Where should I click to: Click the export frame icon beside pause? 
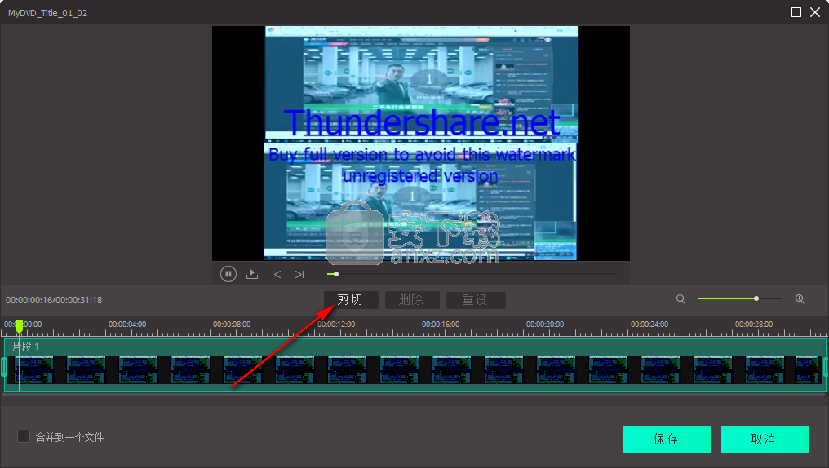pos(252,274)
